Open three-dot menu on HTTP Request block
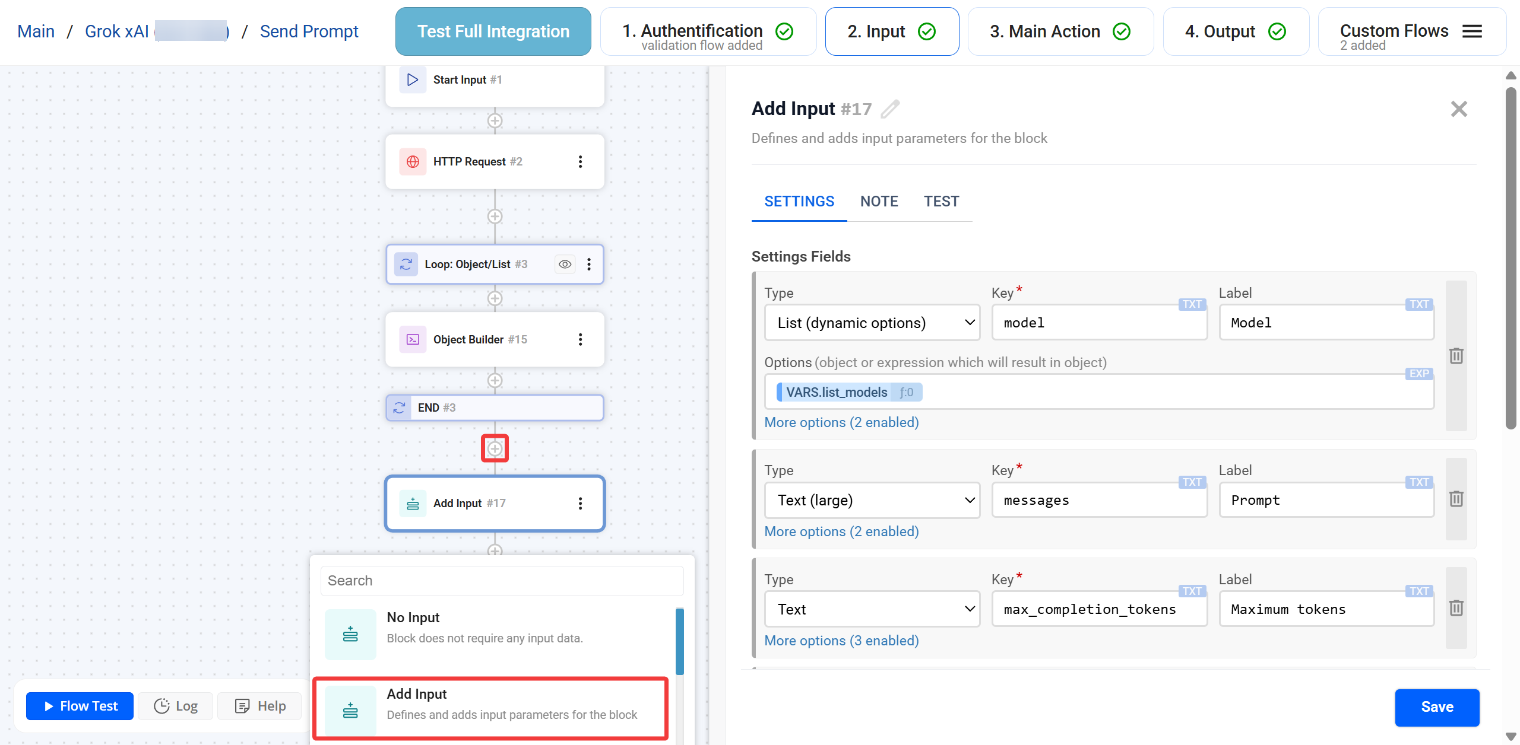Viewport: 1520px width, 745px height. click(580, 161)
